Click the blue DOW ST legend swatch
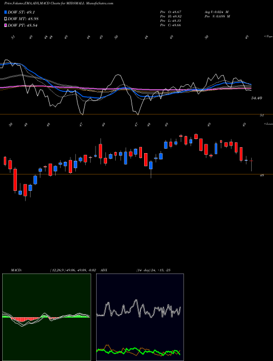273x361 pixels. 5,12
